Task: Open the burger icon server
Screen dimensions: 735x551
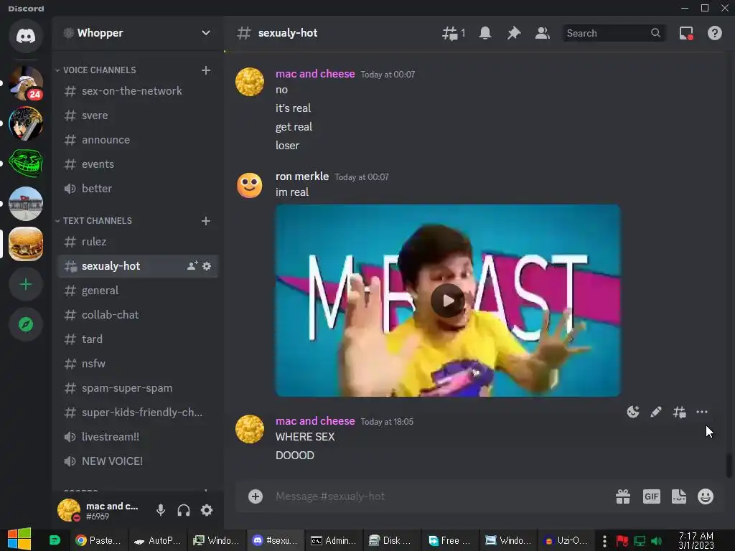Action: click(x=26, y=244)
